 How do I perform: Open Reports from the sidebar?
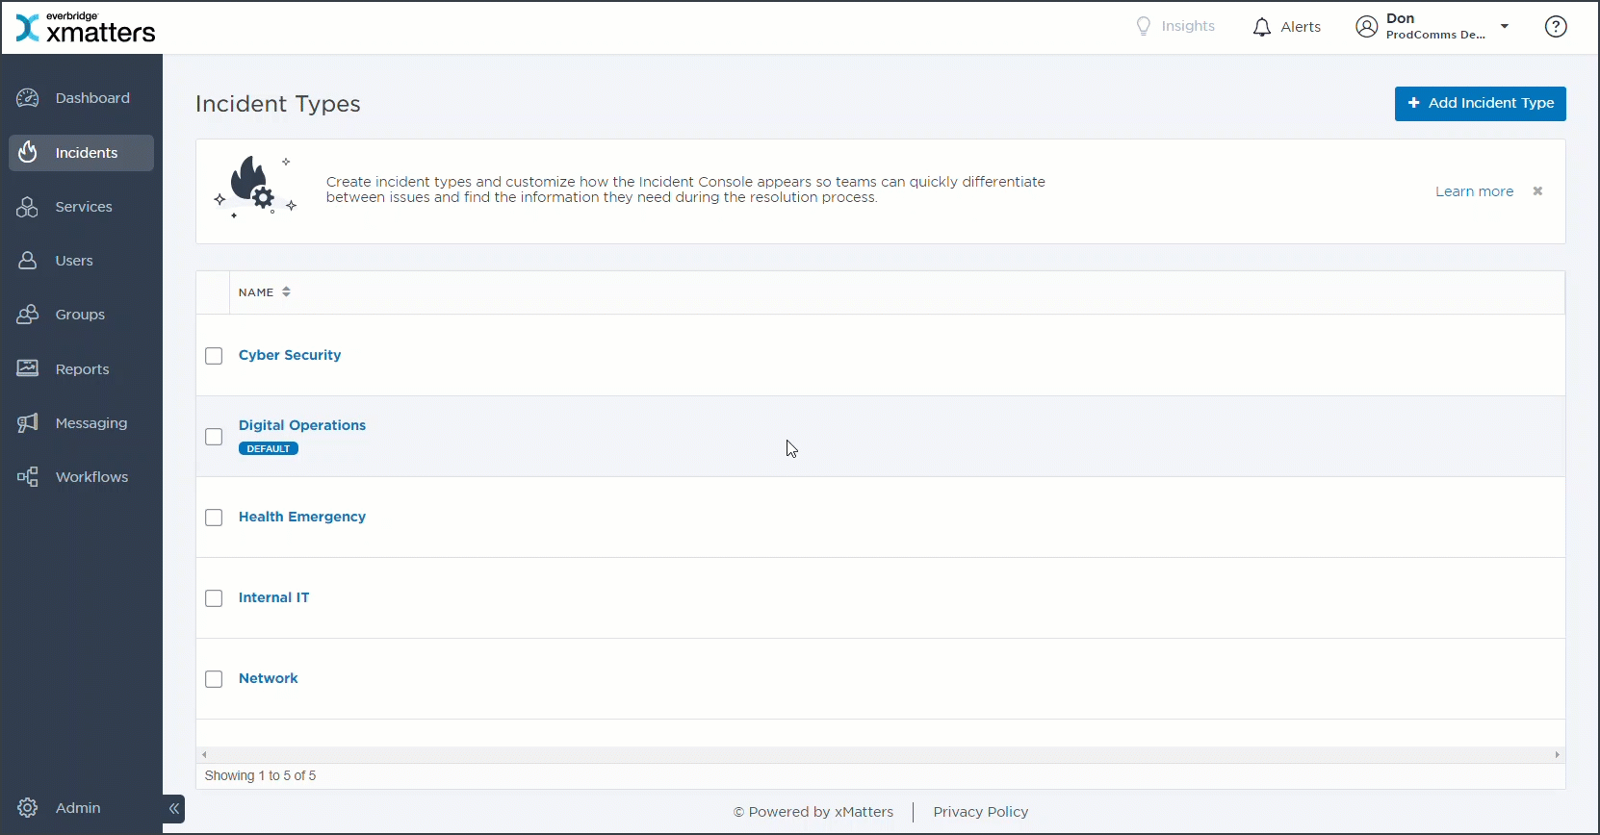82,369
